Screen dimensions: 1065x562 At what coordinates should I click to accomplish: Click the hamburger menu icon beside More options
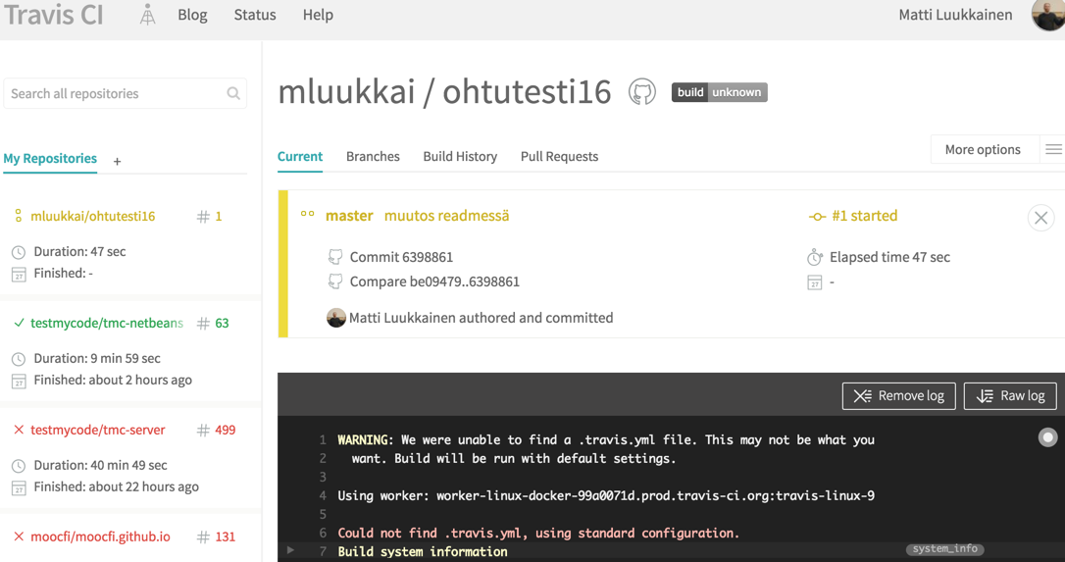pos(1053,149)
